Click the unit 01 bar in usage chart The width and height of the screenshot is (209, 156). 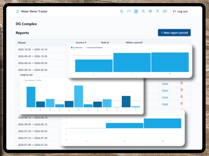point(31,97)
